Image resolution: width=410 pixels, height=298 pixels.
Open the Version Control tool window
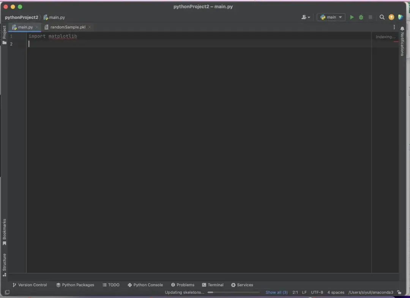click(30, 285)
